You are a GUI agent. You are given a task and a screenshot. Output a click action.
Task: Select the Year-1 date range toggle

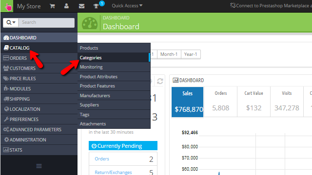point(191,54)
